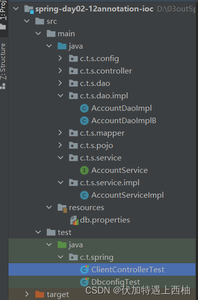Click the ClientControllerTest class icon

pos(84,269)
